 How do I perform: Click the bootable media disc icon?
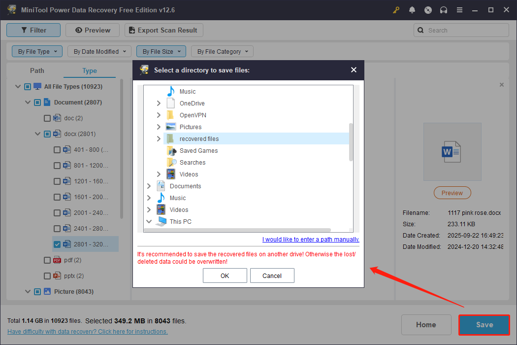pos(428,9)
